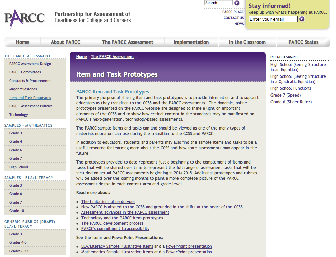336x257 pixels.
Task: Open the About PARCC menu
Action: coord(66,42)
